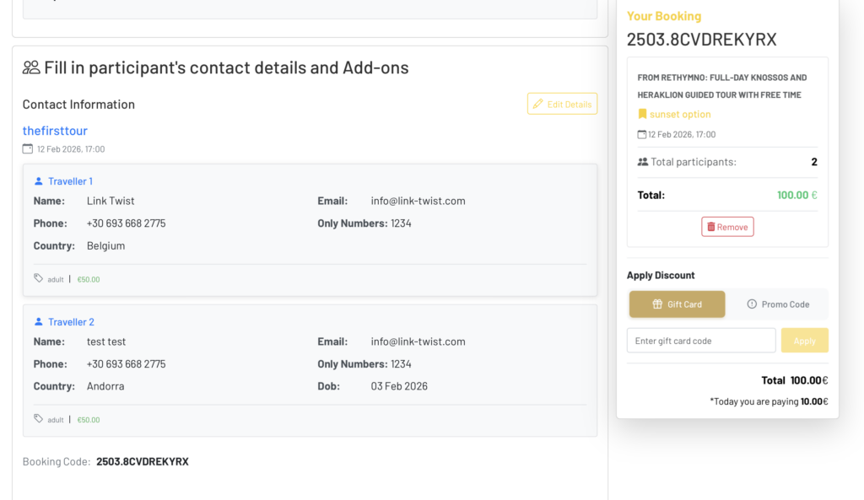Remove the booking from cart
Viewport: 864px width, 500px height.
coord(727,227)
